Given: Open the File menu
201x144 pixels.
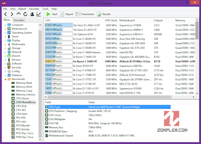Looking at the screenshot, I should click(x=5, y=9).
